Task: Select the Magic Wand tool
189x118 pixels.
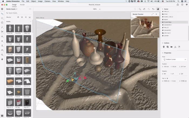Action: coord(2,27)
